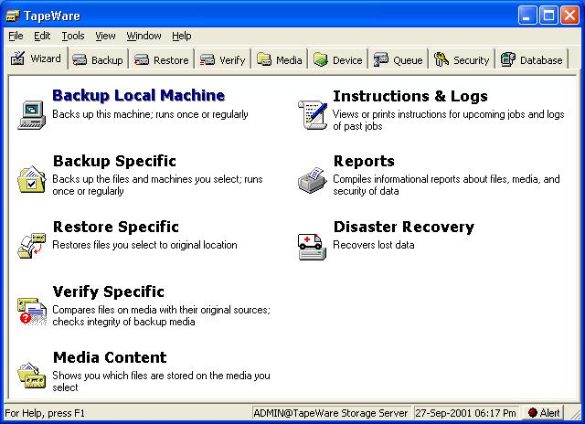
Task: Open the Edit menu
Action: coord(42,36)
